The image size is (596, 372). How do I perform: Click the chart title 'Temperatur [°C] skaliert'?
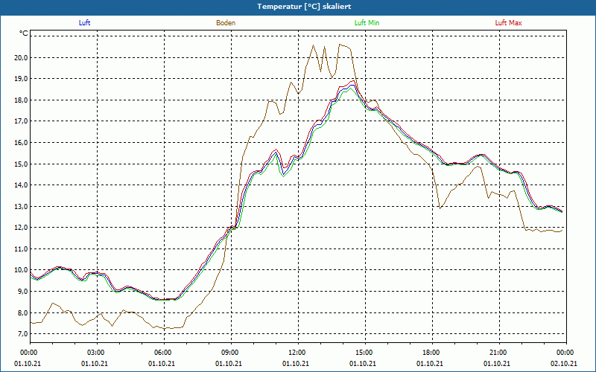coord(304,7)
